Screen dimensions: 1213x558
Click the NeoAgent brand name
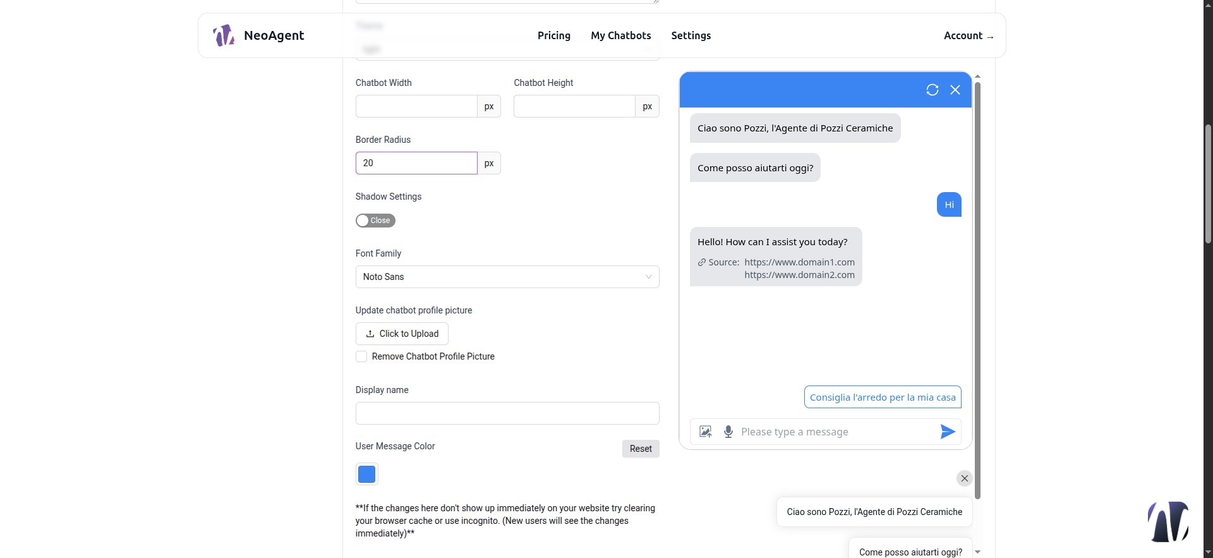click(274, 35)
